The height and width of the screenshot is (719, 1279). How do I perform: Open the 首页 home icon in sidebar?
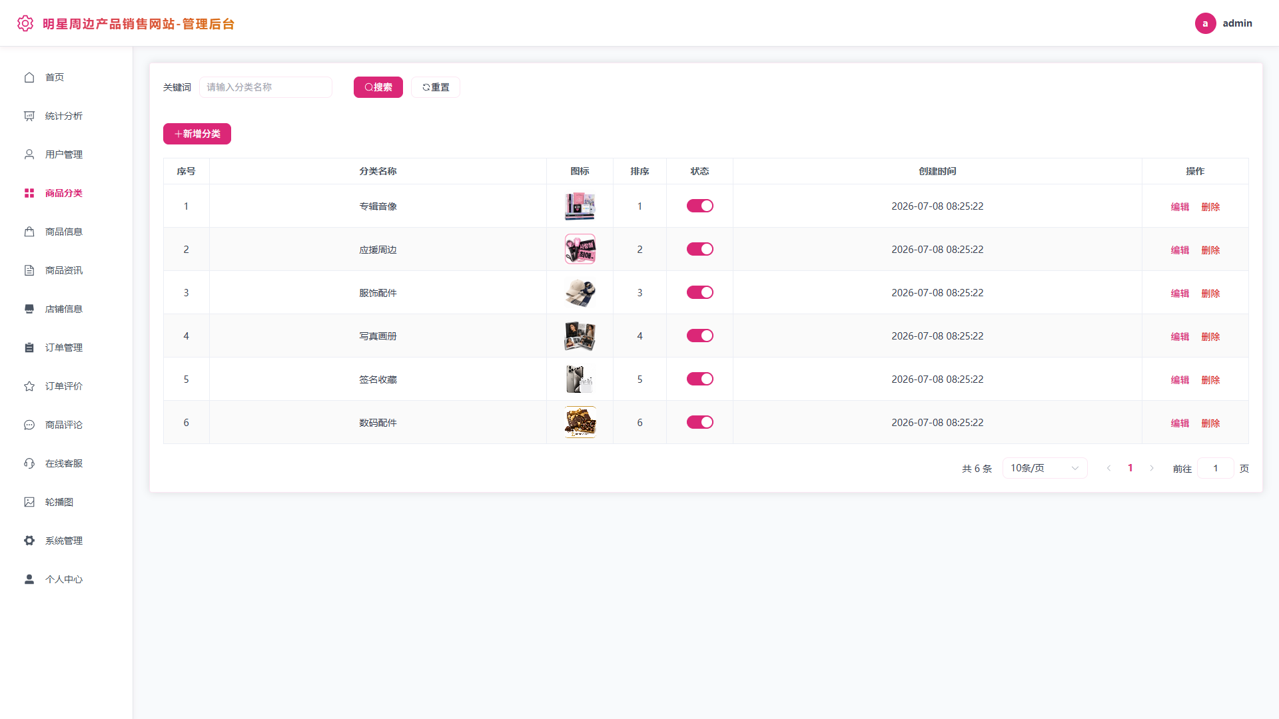[29, 77]
